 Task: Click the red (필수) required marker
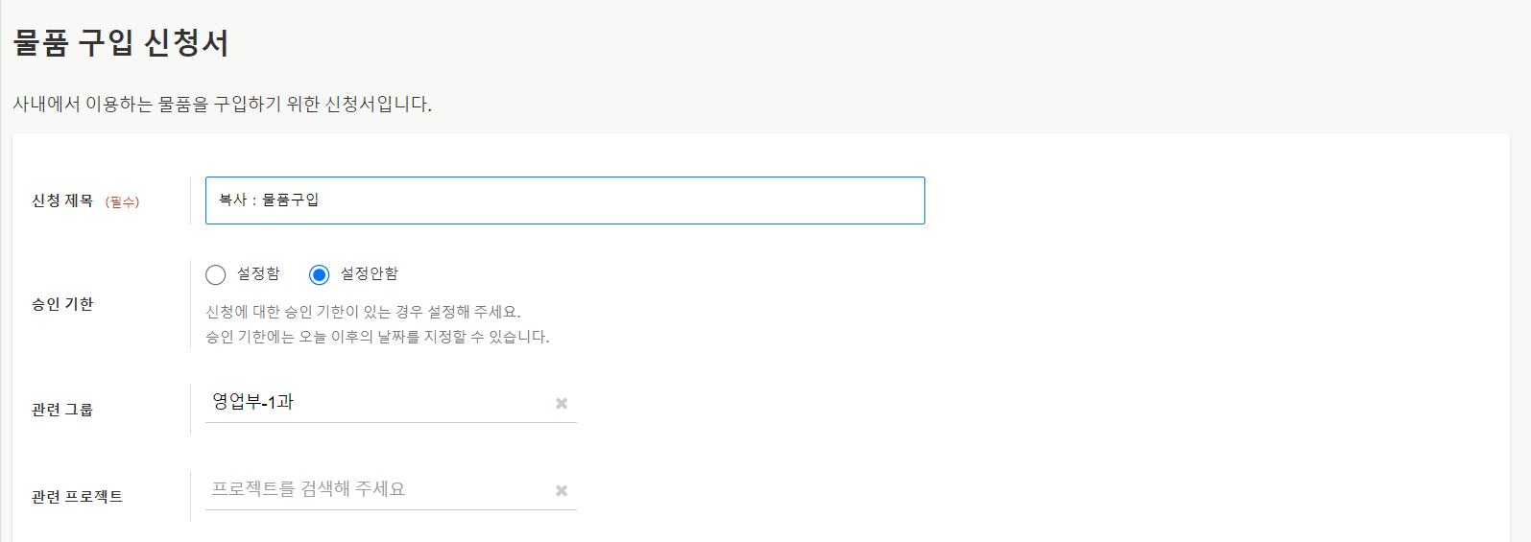[x=123, y=202]
